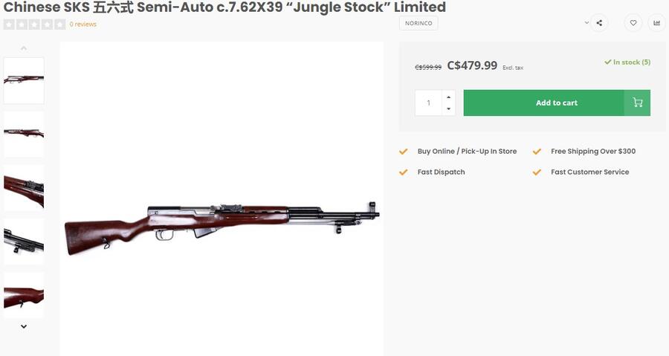Click the share icon

click(599, 23)
